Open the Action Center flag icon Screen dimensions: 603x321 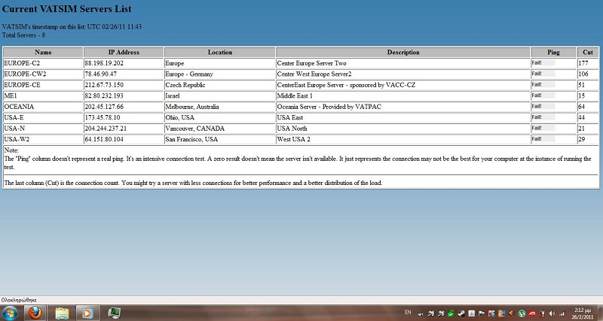pyautogui.click(x=481, y=313)
